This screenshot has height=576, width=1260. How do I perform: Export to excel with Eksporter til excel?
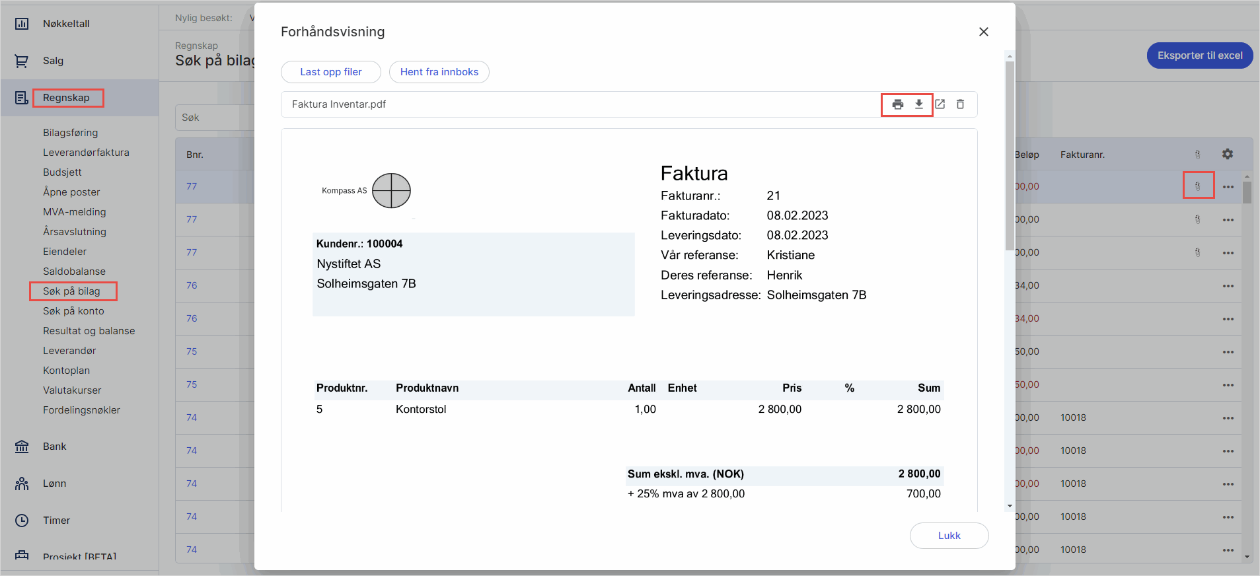pyautogui.click(x=1199, y=55)
